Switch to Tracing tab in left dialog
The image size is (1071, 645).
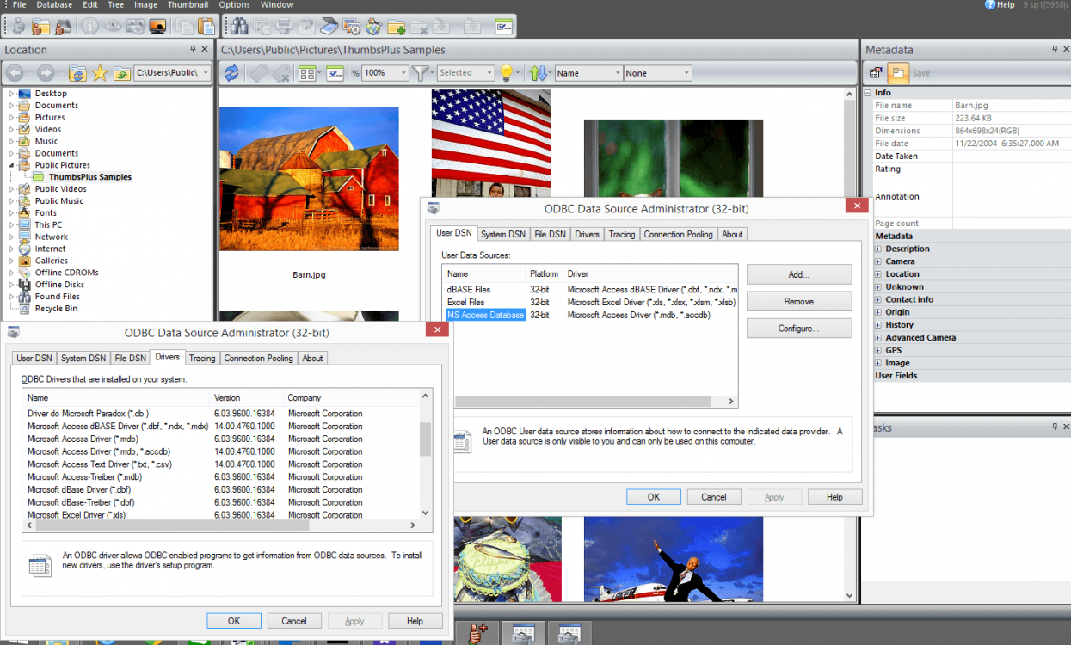click(x=202, y=358)
